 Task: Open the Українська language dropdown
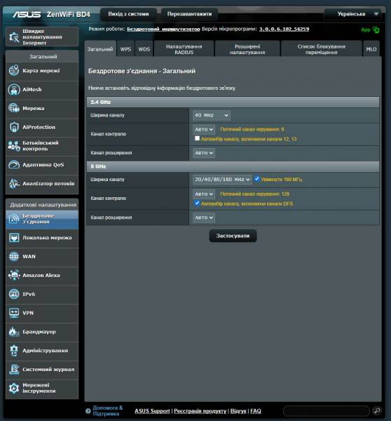(352, 14)
